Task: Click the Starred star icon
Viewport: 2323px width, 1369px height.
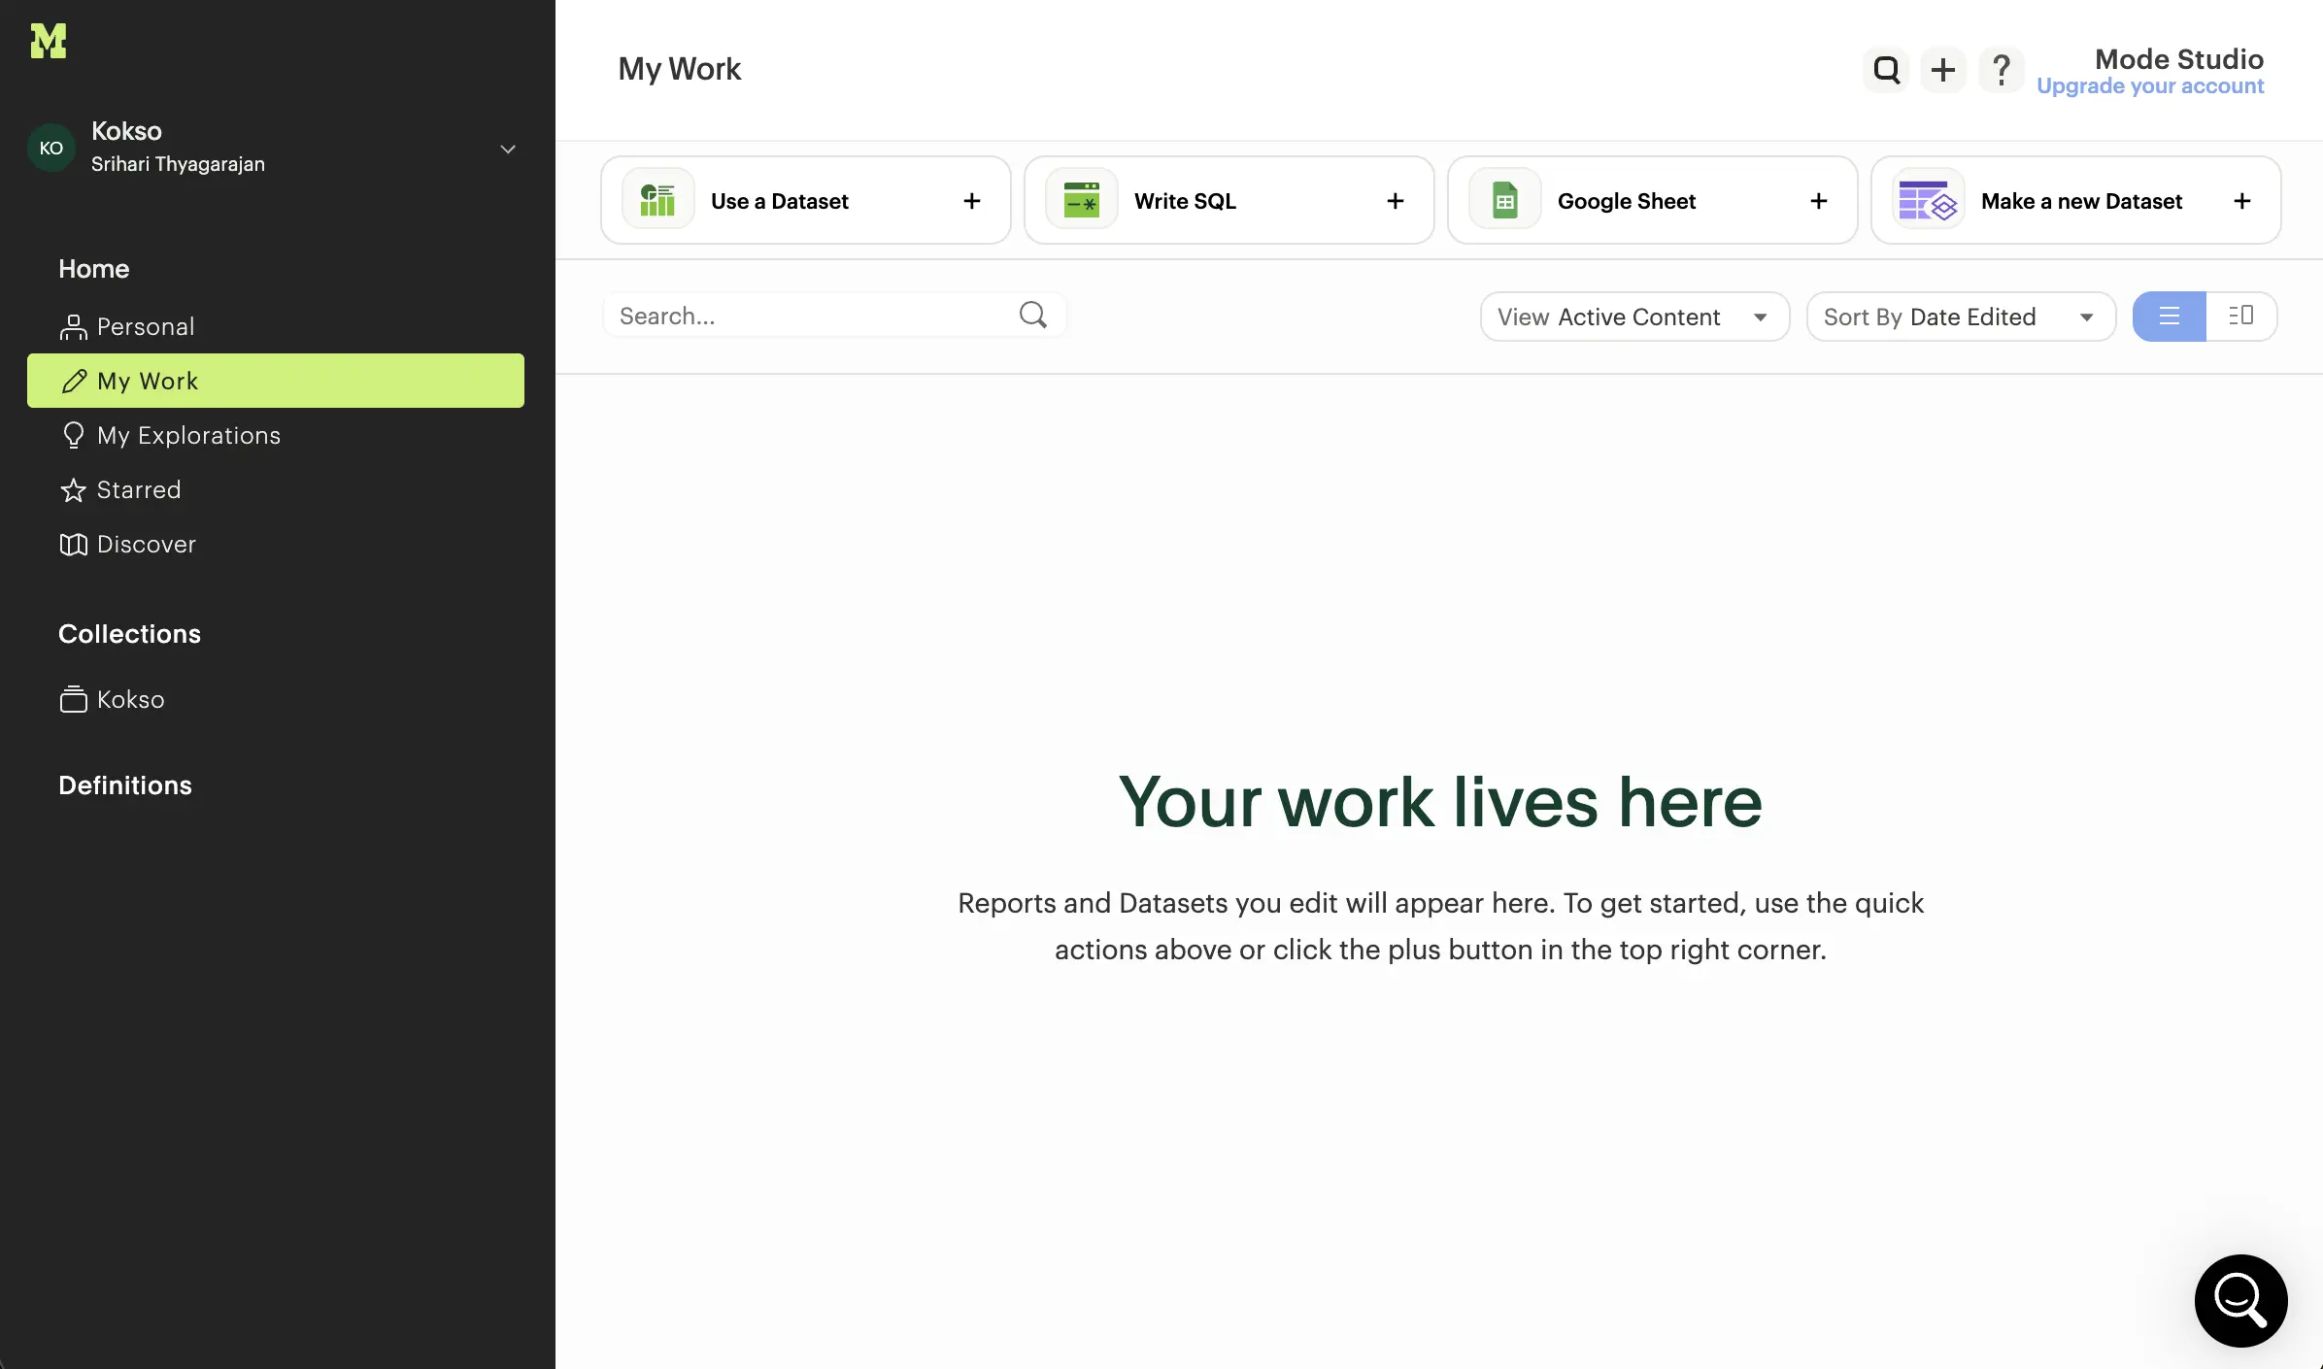Action: coord(73,490)
